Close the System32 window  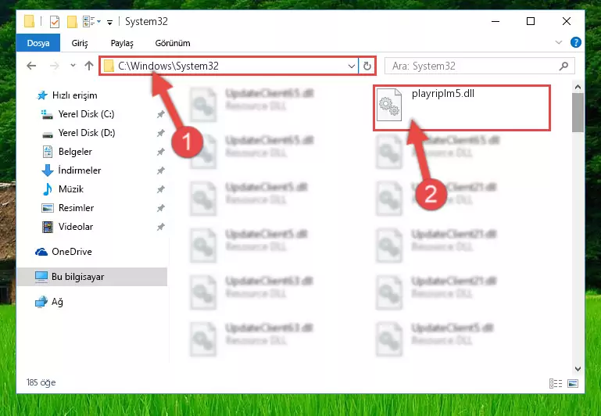[x=566, y=21]
